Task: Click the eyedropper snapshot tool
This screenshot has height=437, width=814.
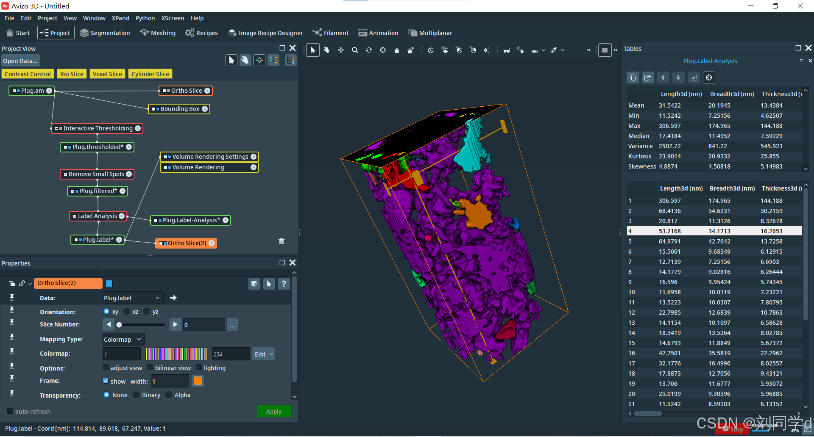Action: [x=554, y=50]
